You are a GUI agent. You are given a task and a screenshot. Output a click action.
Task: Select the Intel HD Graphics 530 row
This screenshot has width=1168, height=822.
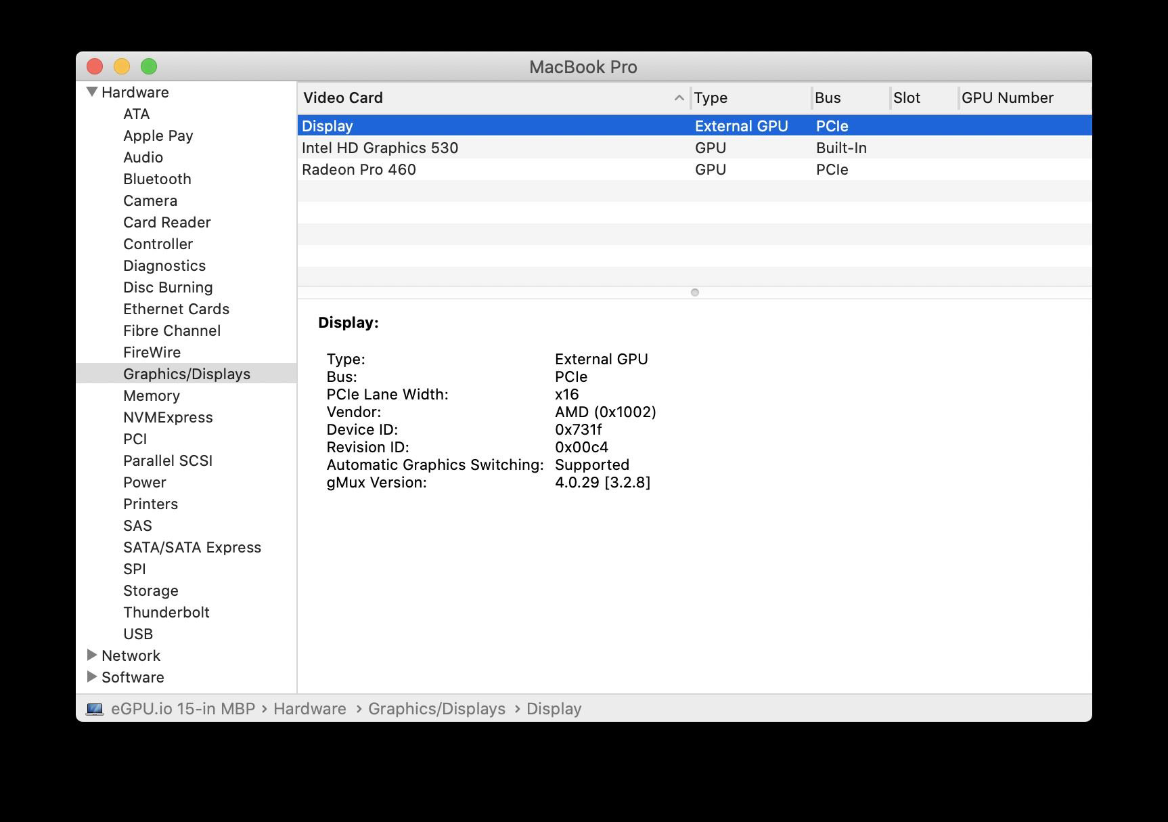[380, 148]
